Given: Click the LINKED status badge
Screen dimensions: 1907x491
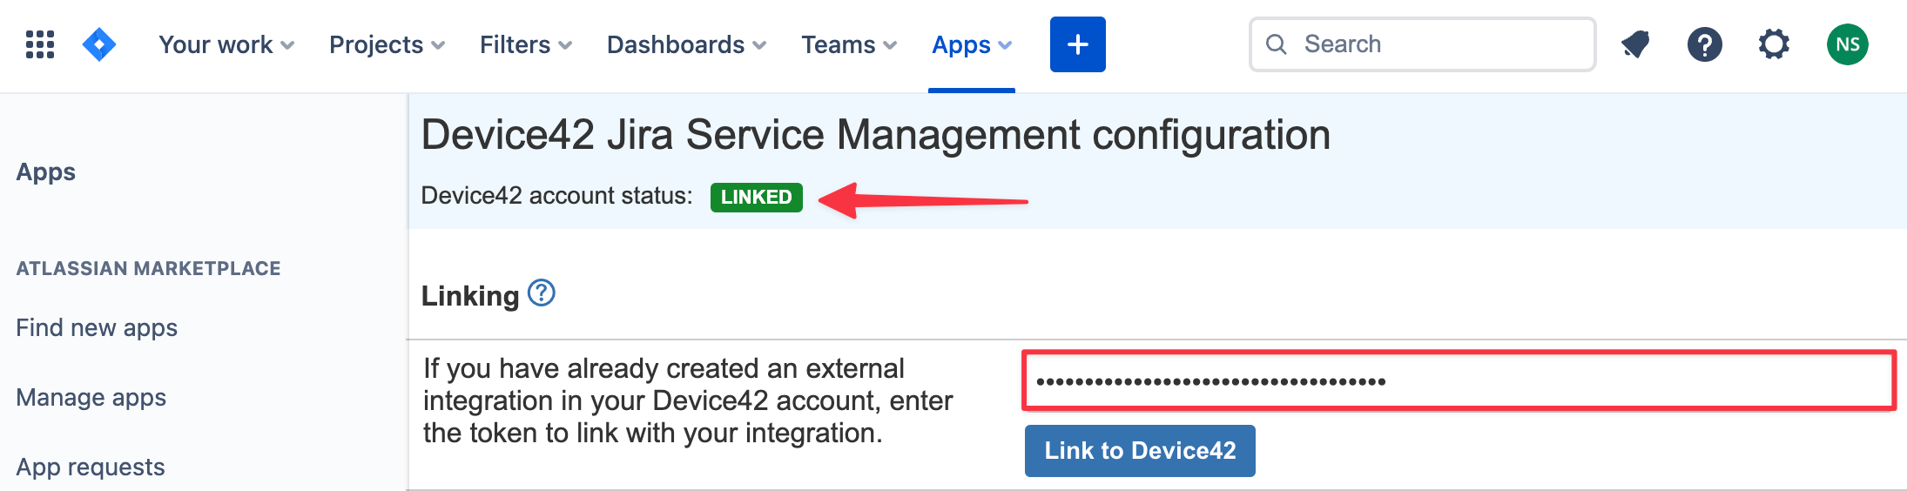Looking at the screenshot, I should [757, 197].
